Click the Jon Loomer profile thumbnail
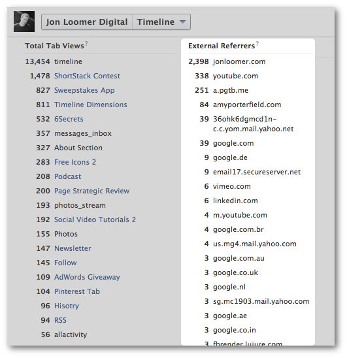This screenshot has height=358, width=347. tap(24, 22)
